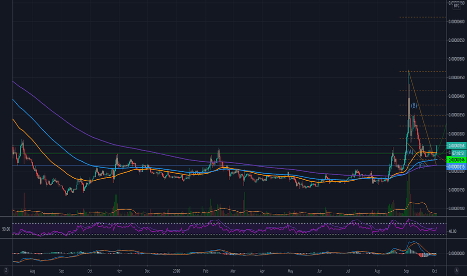
Task: Click the 0.00000350 price axis label
Action: pos(456,115)
